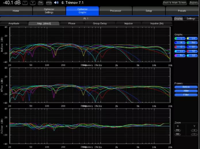
Task: Toggle the R channel graph
Action: point(180,43)
